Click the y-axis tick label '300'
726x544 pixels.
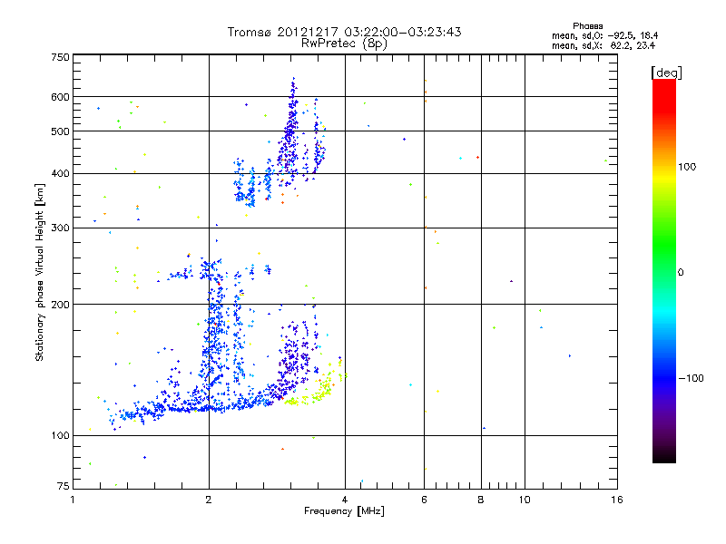click(x=60, y=228)
